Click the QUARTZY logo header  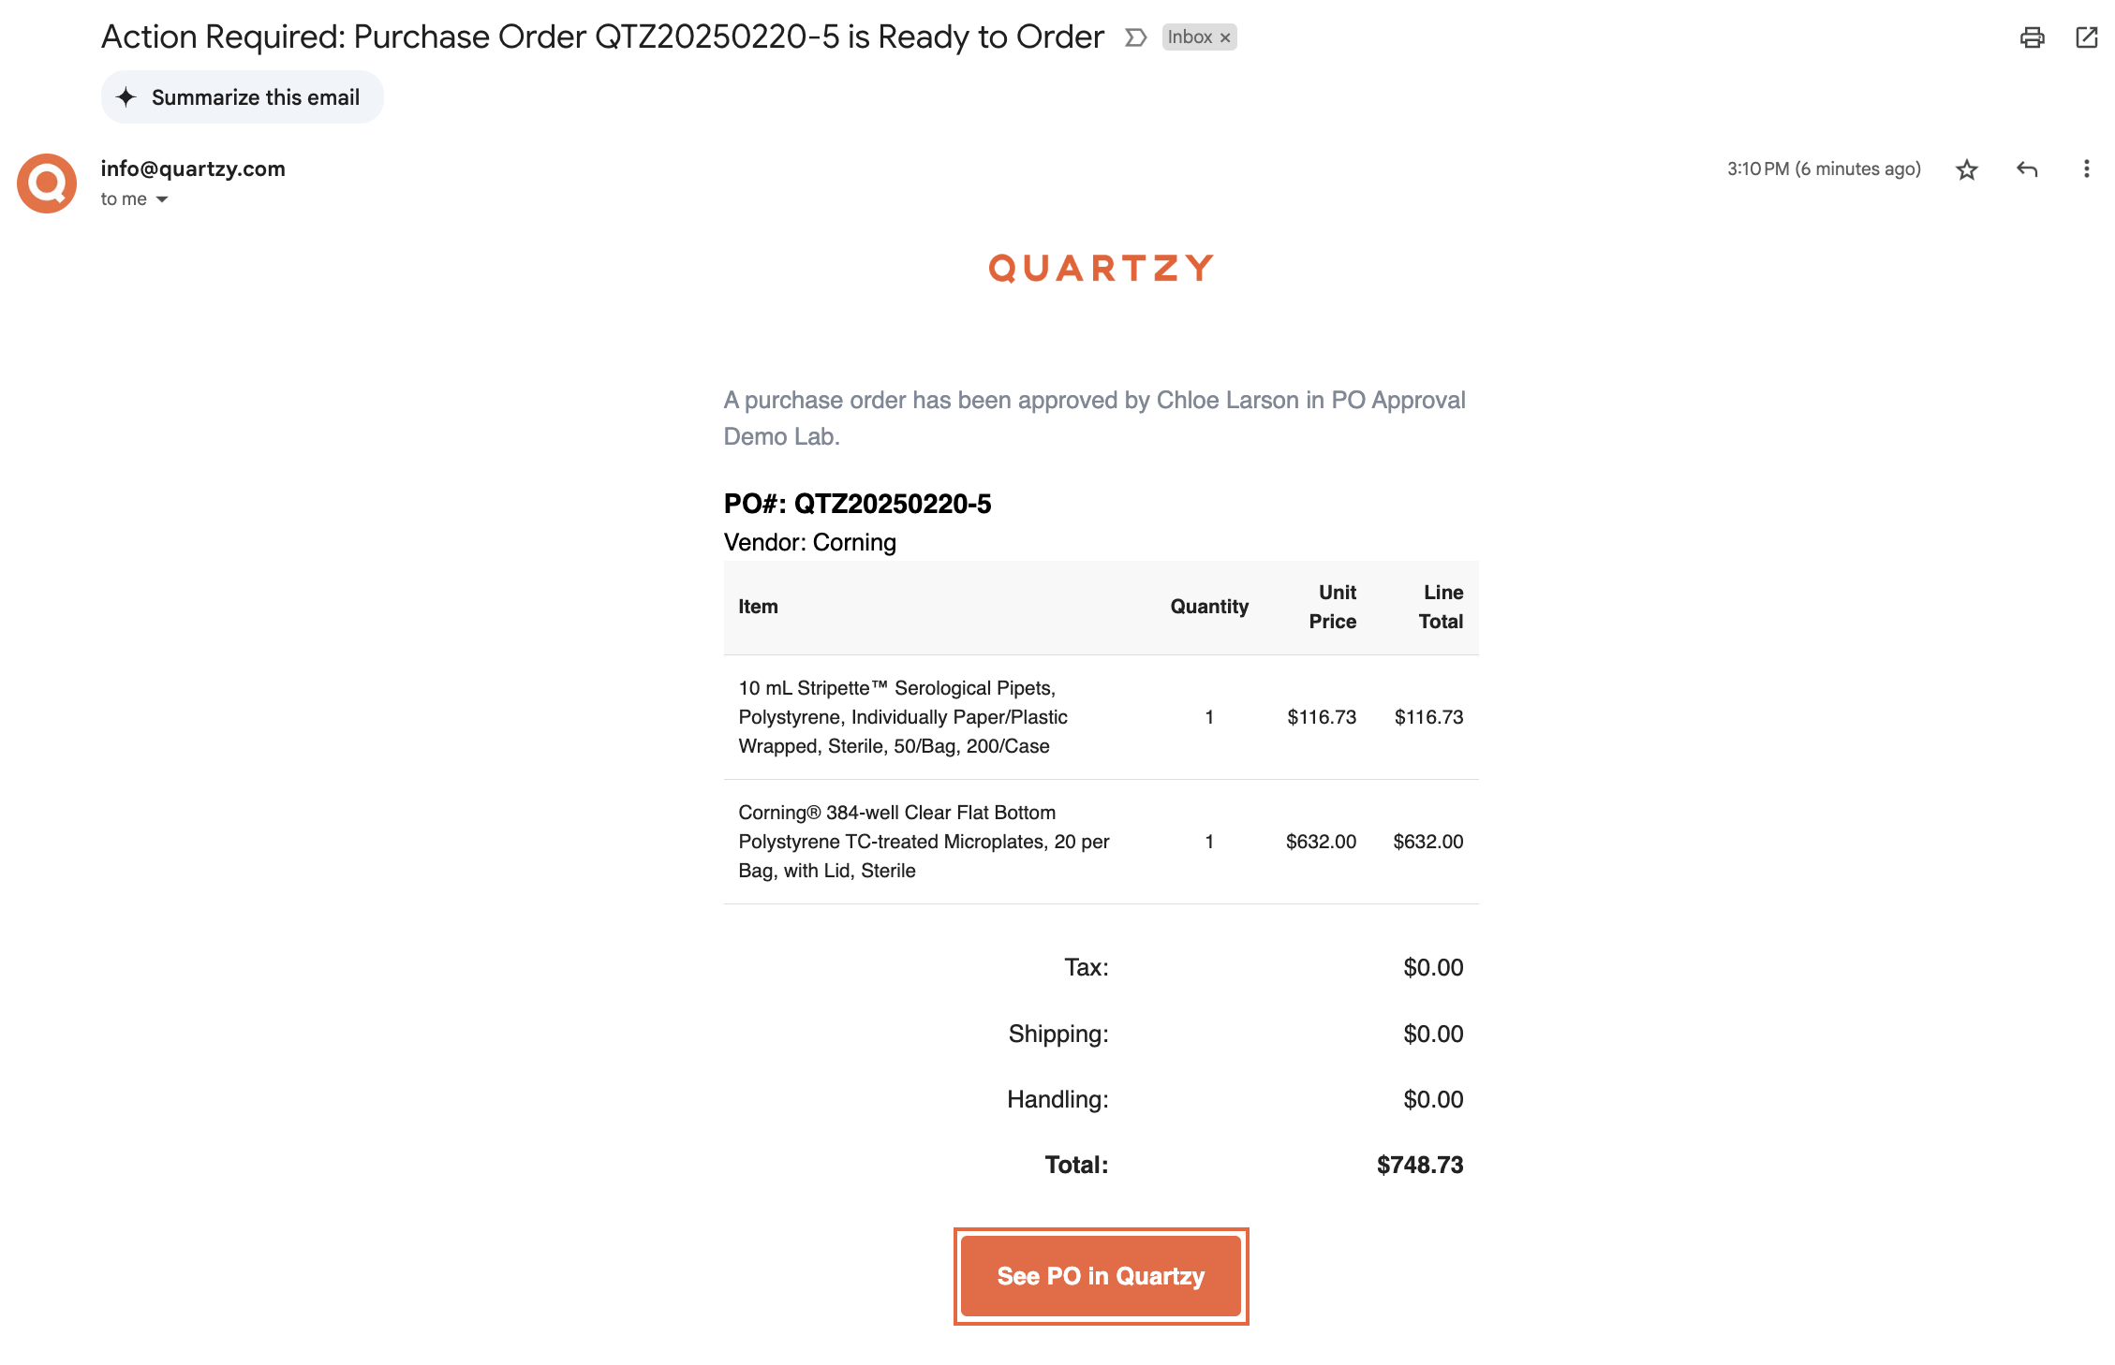point(1101,269)
